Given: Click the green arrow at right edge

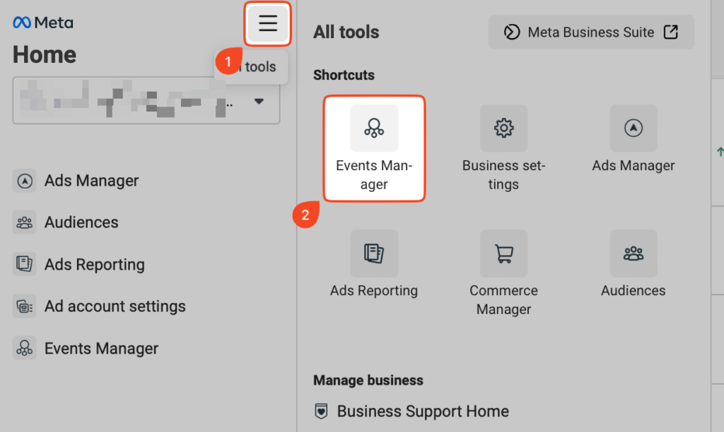Looking at the screenshot, I should [x=720, y=152].
